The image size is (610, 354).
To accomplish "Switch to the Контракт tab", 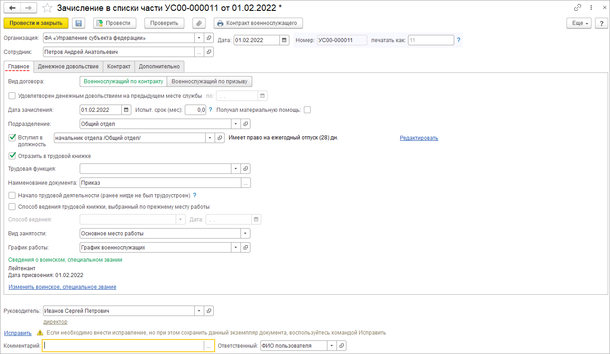I will pos(119,67).
